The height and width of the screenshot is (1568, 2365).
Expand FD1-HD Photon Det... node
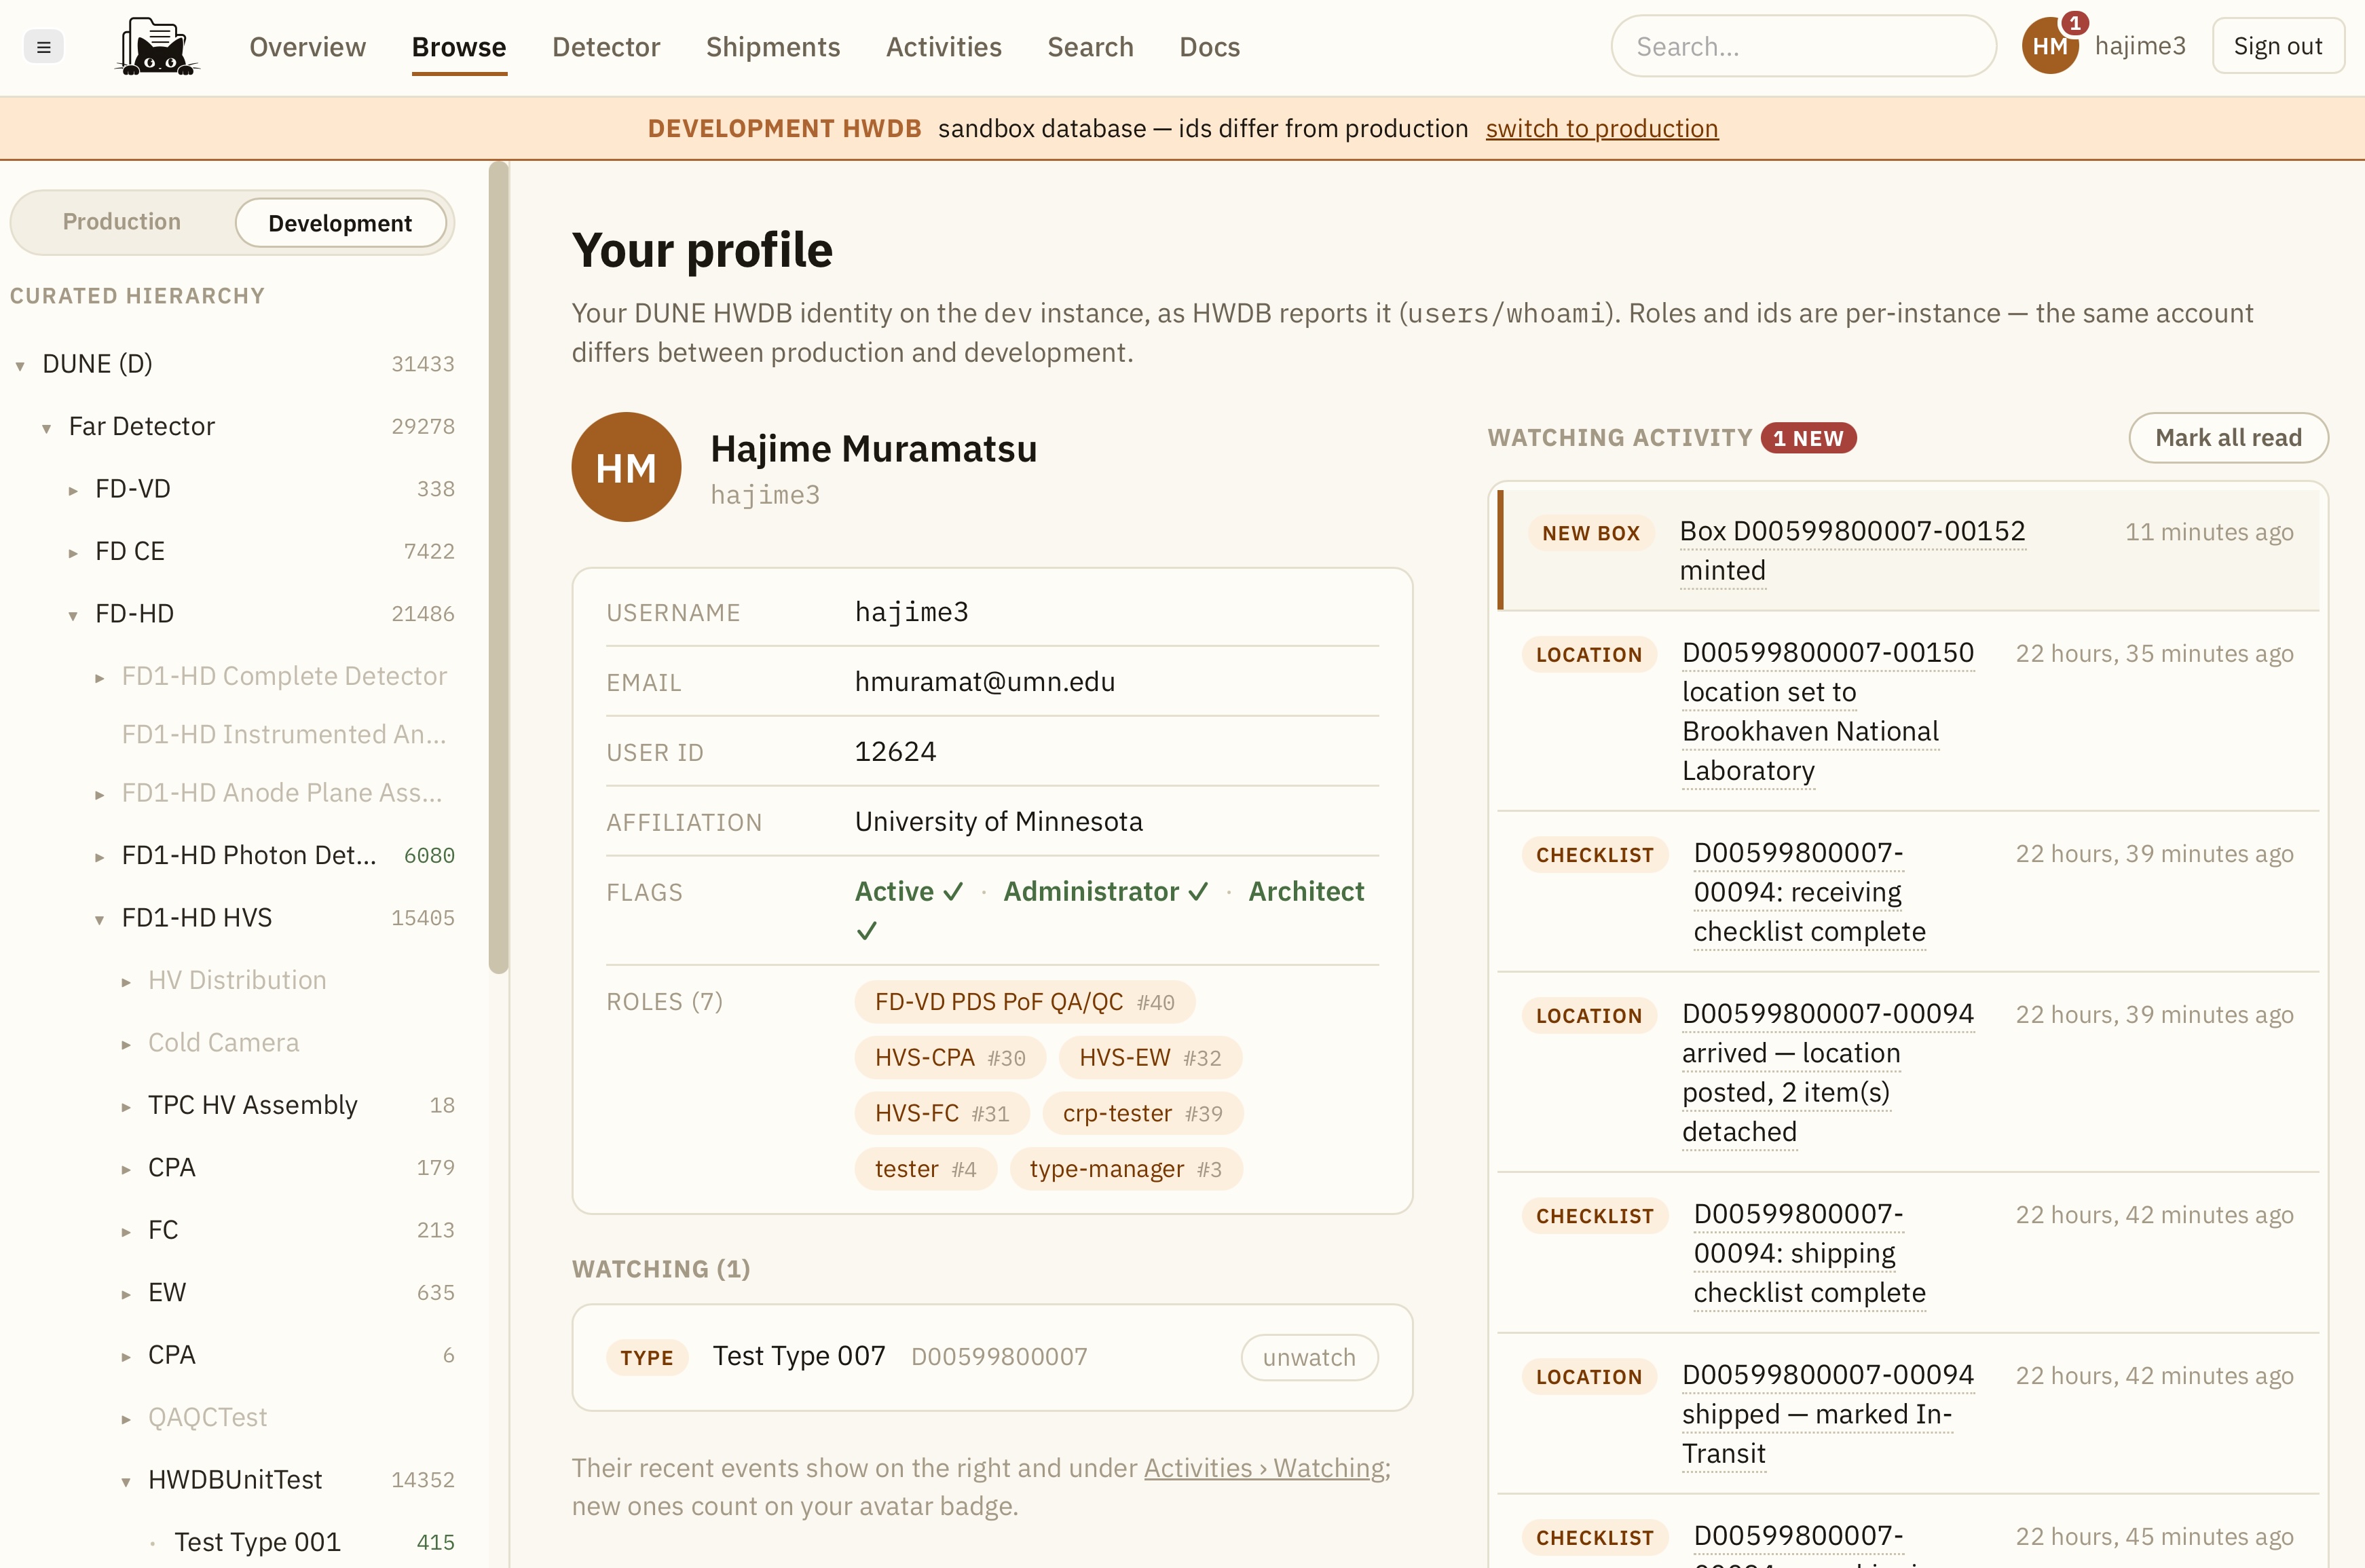(99, 857)
